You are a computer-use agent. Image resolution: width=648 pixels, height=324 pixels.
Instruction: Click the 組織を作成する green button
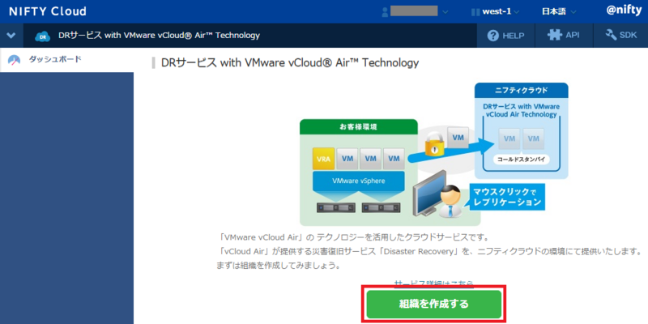pyautogui.click(x=434, y=305)
